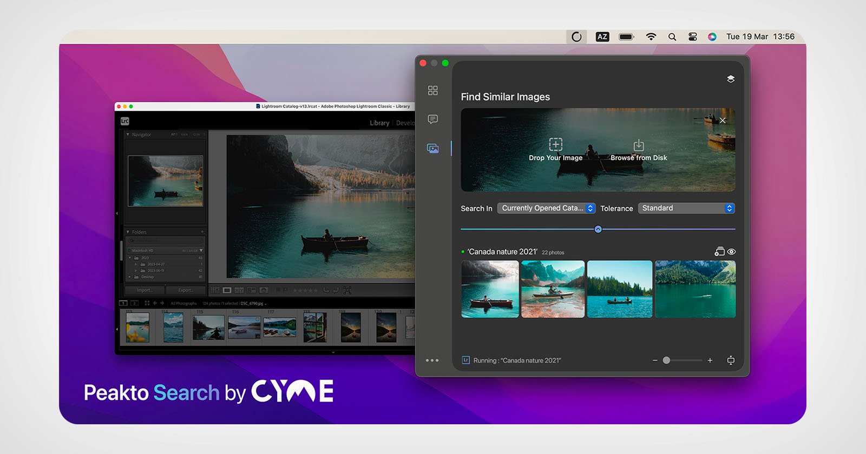Toggle eye visibility for Canada nature 2021
The width and height of the screenshot is (866, 454).
tap(731, 252)
